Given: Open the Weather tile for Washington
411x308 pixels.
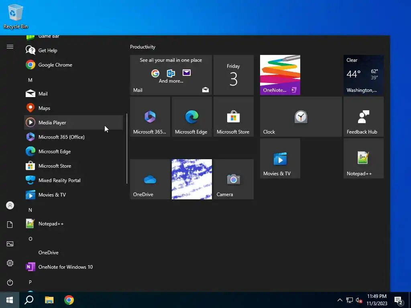Looking at the screenshot, I should 364,75.
